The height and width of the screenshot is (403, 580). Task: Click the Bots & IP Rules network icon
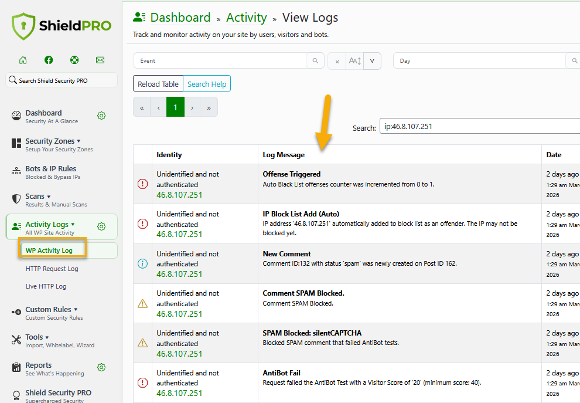[x=16, y=171]
